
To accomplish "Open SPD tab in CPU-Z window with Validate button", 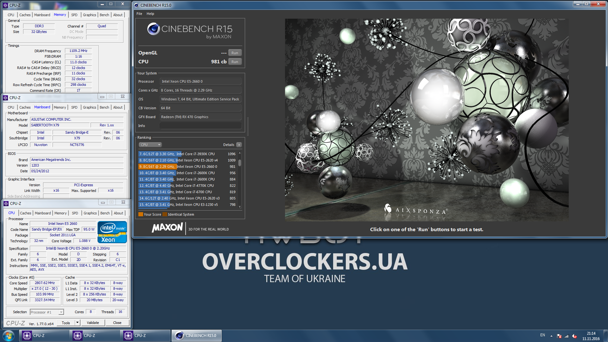I will pyautogui.click(x=75, y=213).
